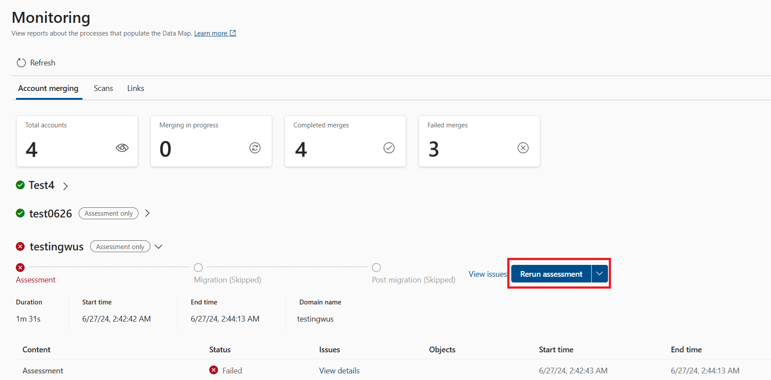The width and height of the screenshot is (771, 380).
Task: Click the green success icon beside test0626
Action: [20, 213]
